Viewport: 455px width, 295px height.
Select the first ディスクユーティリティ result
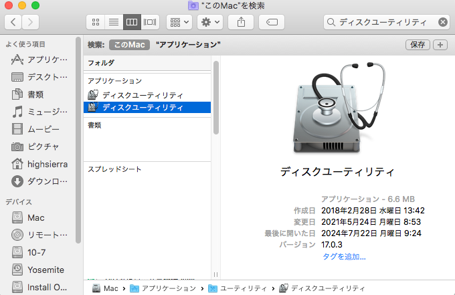(147, 95)
